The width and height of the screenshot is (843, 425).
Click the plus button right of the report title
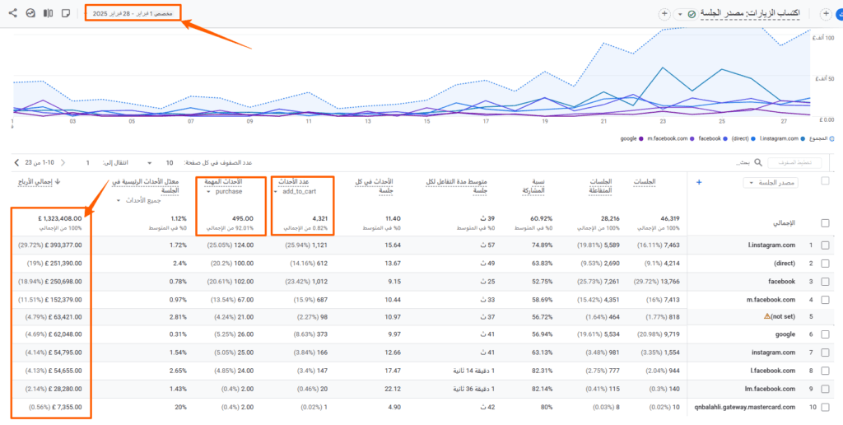[826, 14]
